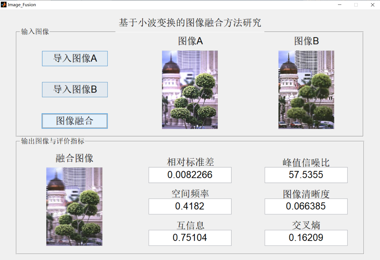Select the 图像B preview thumbnail

point(306,90)
